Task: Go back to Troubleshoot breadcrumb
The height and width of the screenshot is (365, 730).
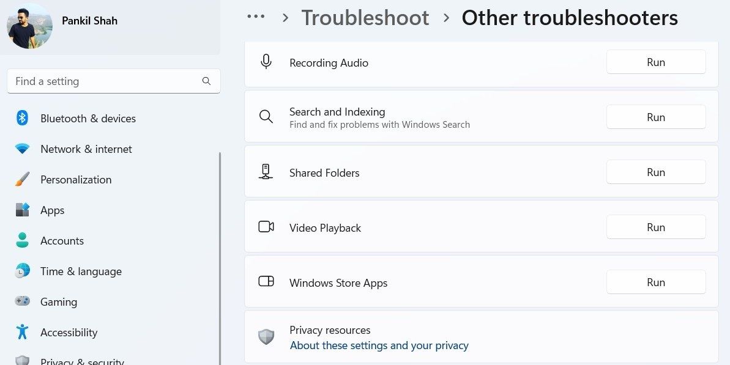Action: click(x=365, y=18)
